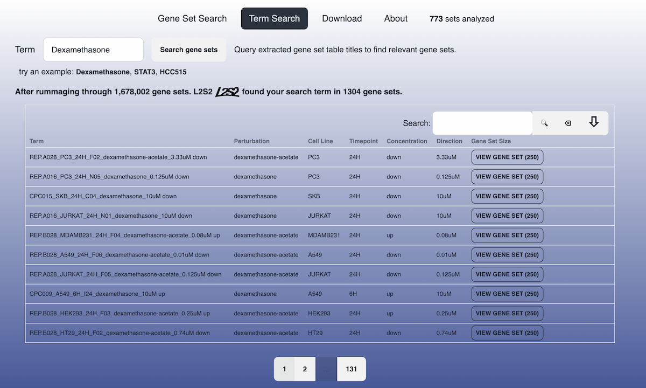Switch to the Term Search tab
646x388 pixels.
[274, 18]
